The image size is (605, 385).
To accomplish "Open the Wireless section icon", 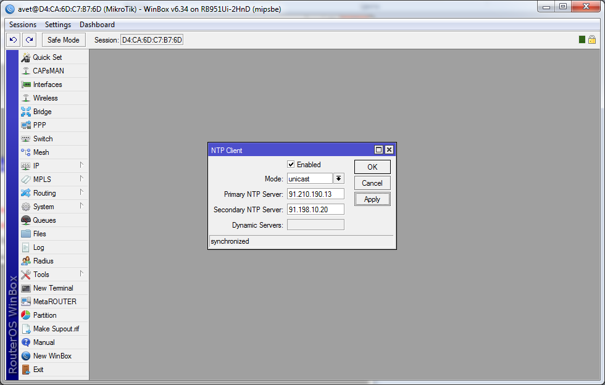I will (26, 98).
